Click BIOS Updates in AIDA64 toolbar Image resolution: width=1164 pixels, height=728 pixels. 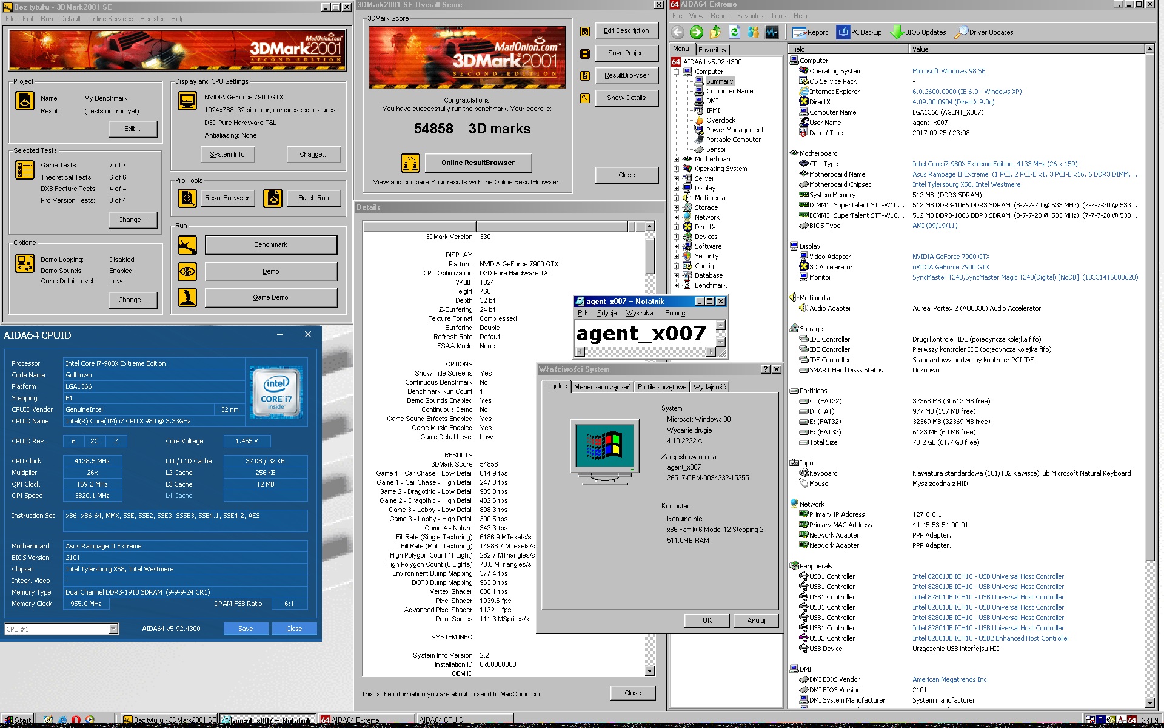(x=918, y=32)
